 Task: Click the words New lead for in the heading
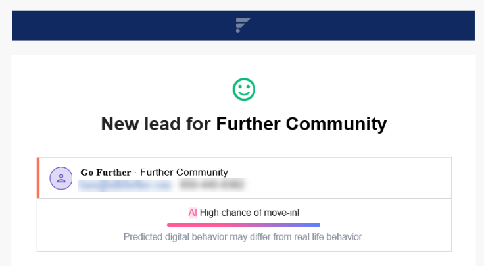tap(156, 124)
